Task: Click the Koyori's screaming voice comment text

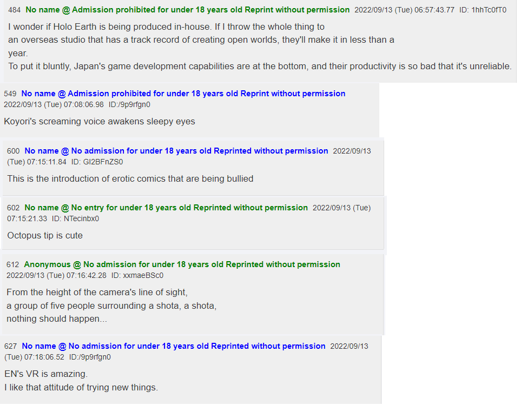Action: tap(100, 121)
